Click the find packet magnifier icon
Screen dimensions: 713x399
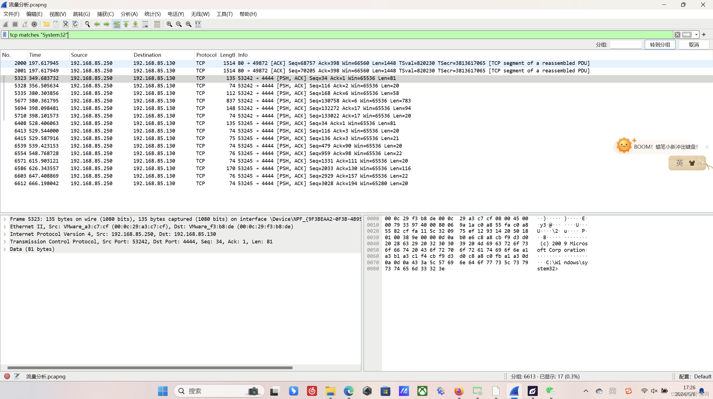(x=87, y=24)
